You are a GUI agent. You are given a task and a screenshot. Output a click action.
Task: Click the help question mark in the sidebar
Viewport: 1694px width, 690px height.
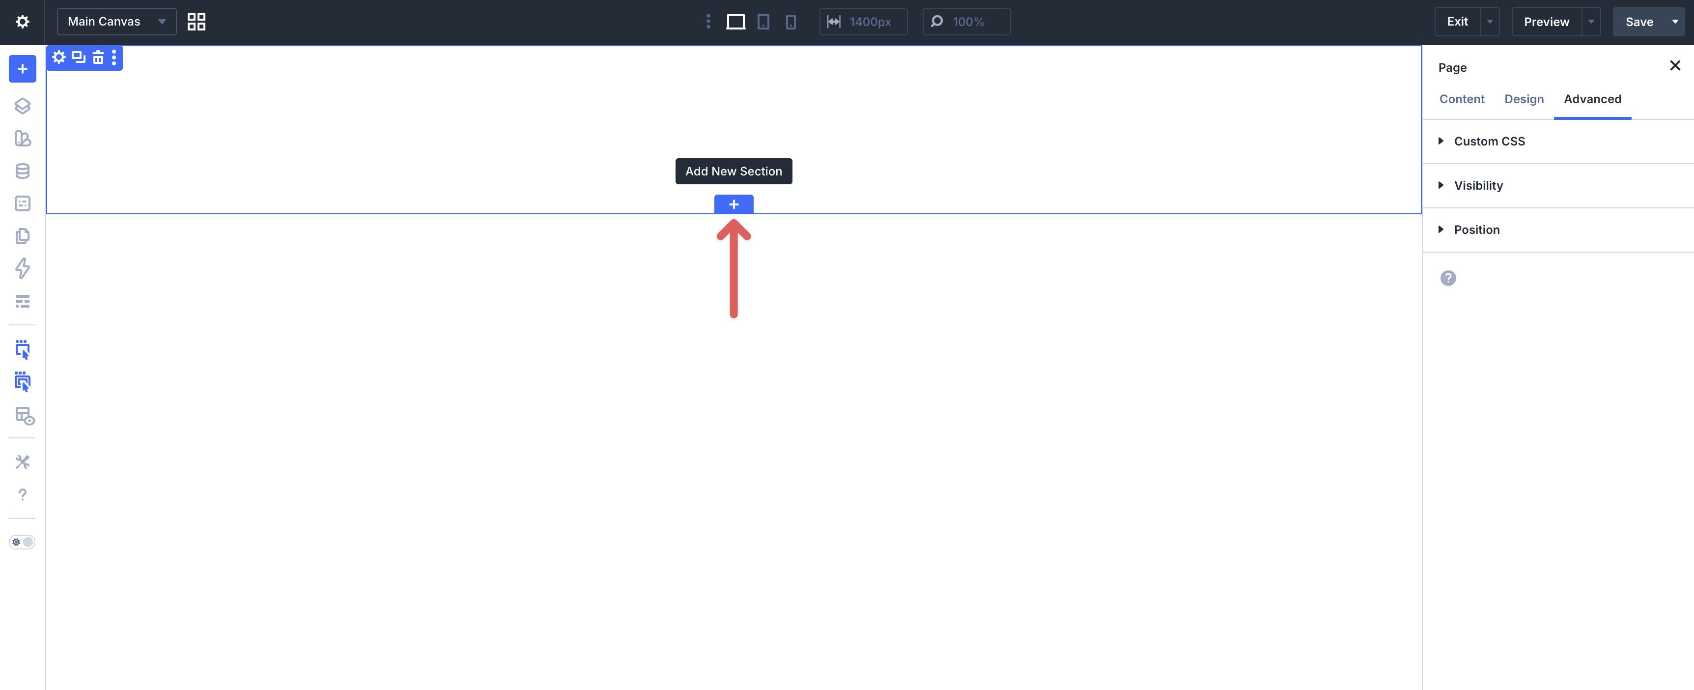(23, 494)
